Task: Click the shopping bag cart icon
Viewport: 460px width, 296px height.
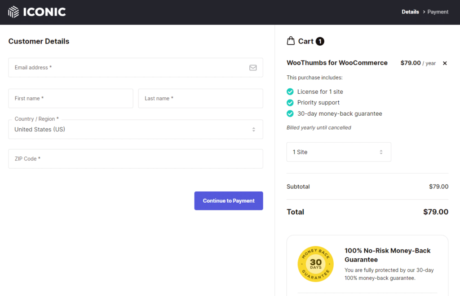Action: point(291,41)
